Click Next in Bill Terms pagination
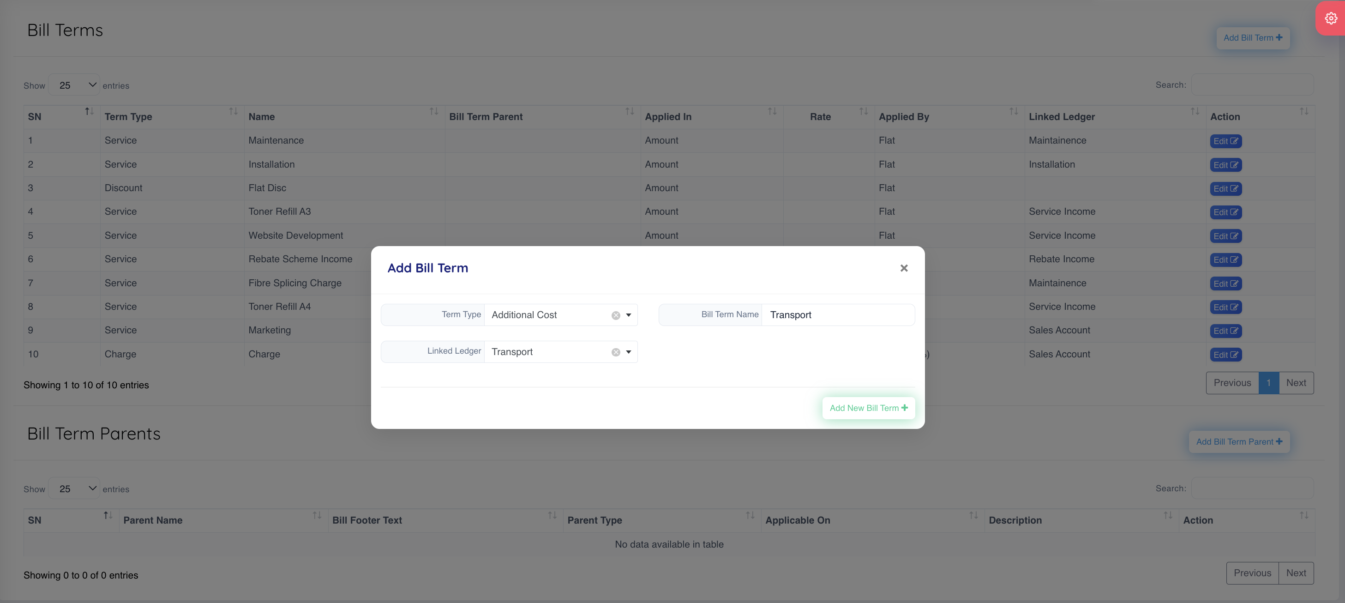The height and width of the screenshot is (603, 1345). [x=1296, y=383]
